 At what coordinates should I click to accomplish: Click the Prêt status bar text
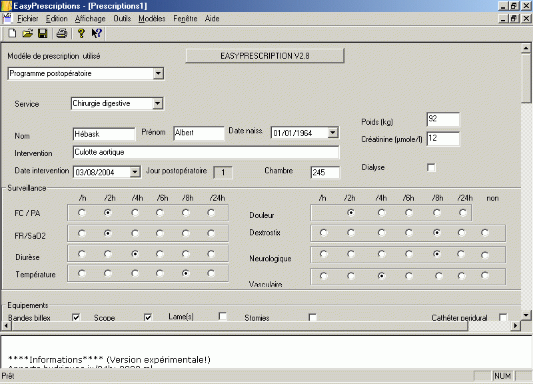[x=8, y=376]
